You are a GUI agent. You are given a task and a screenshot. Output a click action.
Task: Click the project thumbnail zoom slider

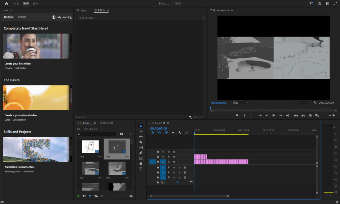pos(102,196)
